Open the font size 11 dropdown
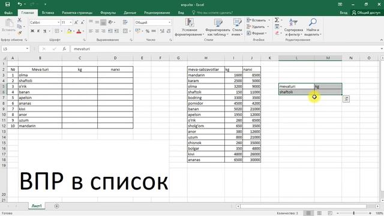The height and width of the screenshot is (216, 384). click(71, 23)
